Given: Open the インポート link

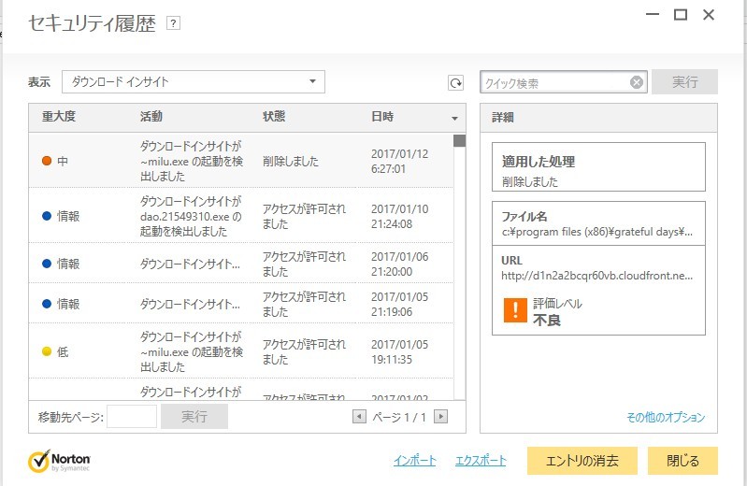Looking at the screenshot, I should (414, 461).
